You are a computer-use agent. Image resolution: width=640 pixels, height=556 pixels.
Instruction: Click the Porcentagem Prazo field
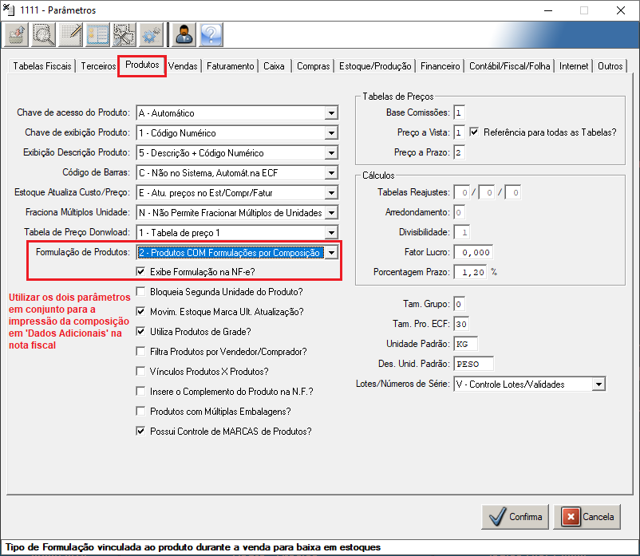point(470,273)
